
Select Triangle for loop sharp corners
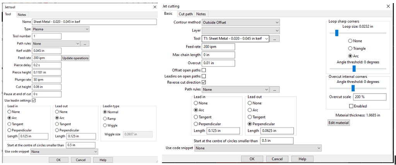click(350, 49)
